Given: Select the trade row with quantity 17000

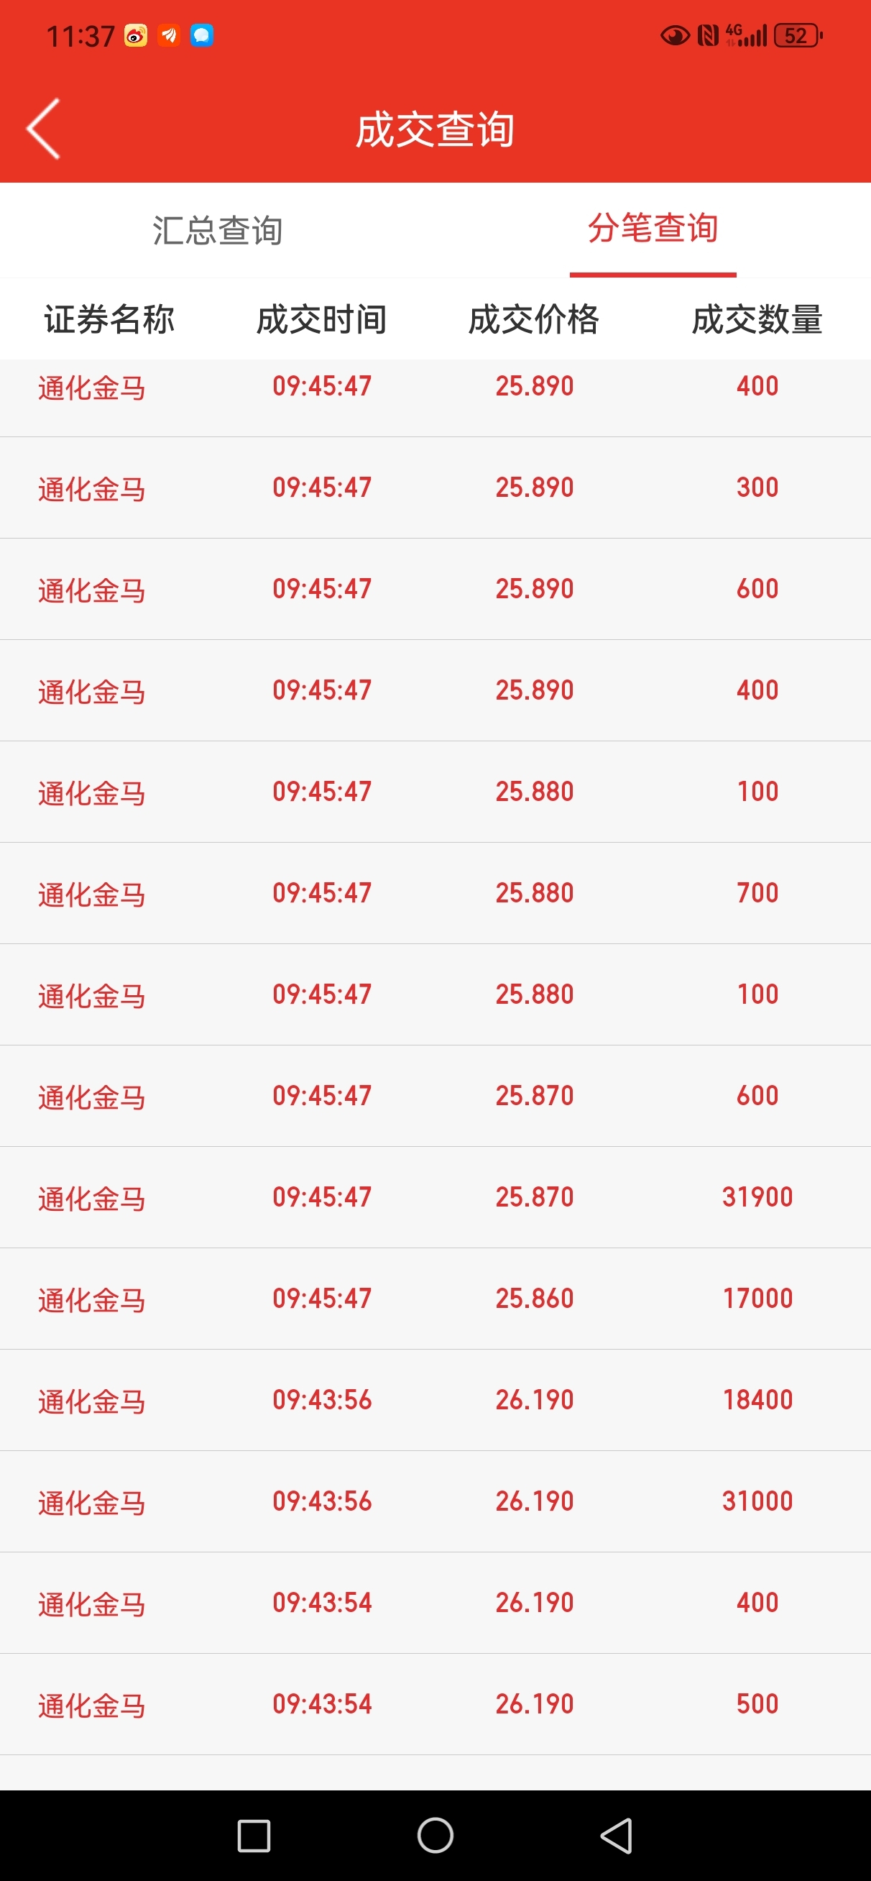Looking at the screenshot, I should tap(435, 1299).
